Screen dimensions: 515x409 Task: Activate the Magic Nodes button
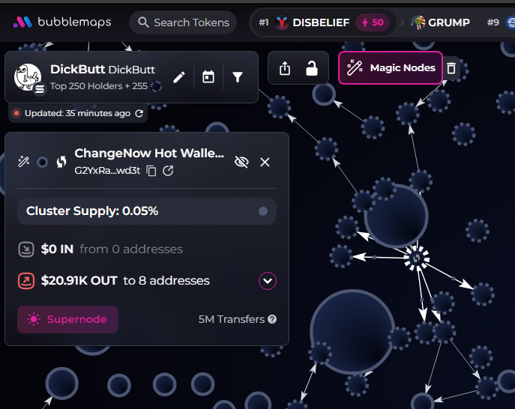pos(391,68)
